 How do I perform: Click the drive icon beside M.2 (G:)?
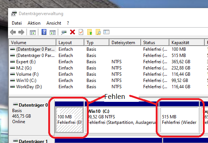coord(13,68)
